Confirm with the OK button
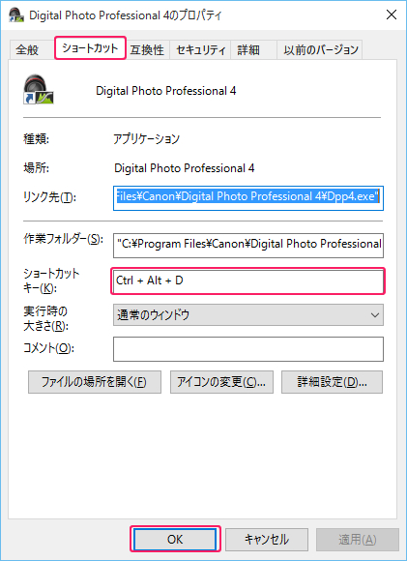407x561 pixels. pos(175,539)
